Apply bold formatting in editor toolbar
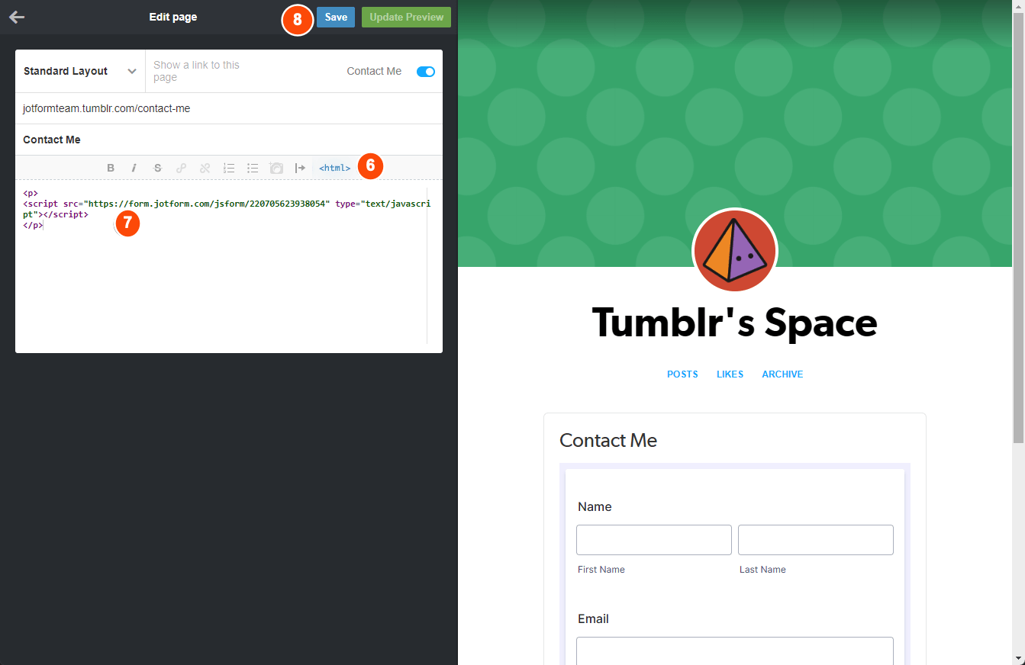This screenshot has width=1025, height=665. pyautogui.click(x=111, y=168)
